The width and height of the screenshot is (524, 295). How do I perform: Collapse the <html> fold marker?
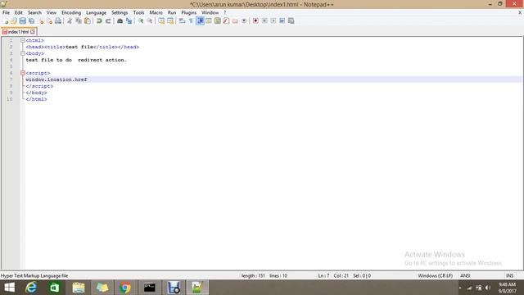(23, 40)
